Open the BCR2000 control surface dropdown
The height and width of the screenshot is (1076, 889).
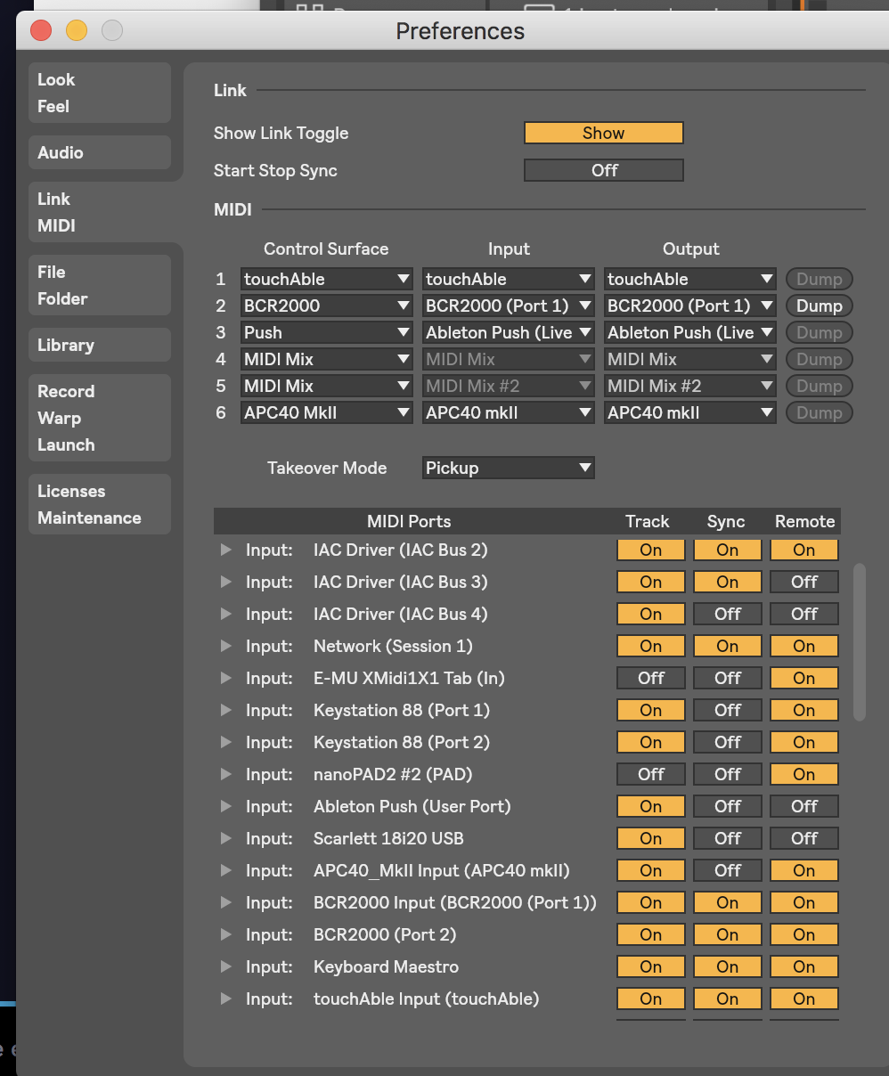point(327,306)
